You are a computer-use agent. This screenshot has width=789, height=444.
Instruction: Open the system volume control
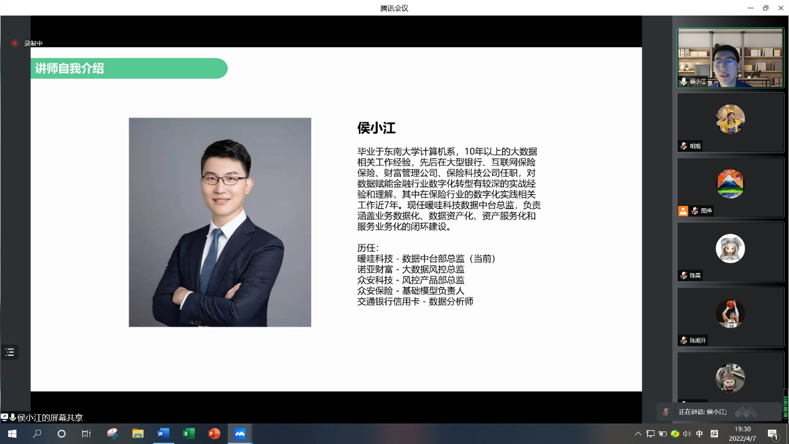pyautogui.click(x=687, y=433)
